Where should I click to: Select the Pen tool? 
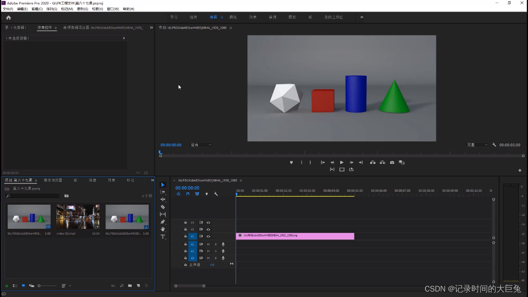click(x=163, y=222)
